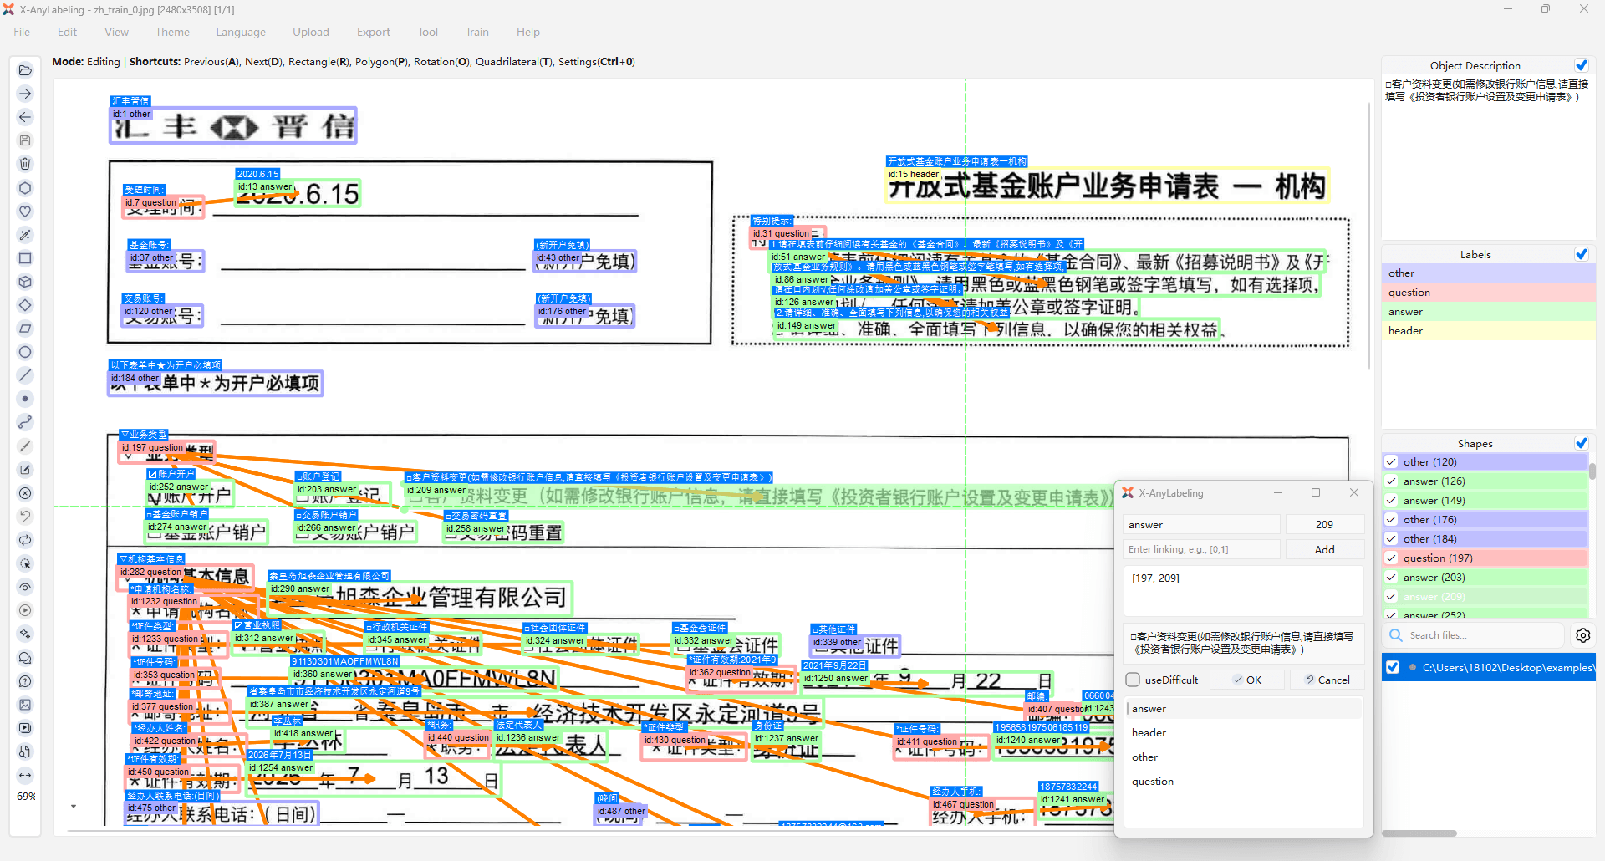Uncheck the 'question (197)' shape visibility
The width and height of the screenshot is (1605, 861).
1391,558
